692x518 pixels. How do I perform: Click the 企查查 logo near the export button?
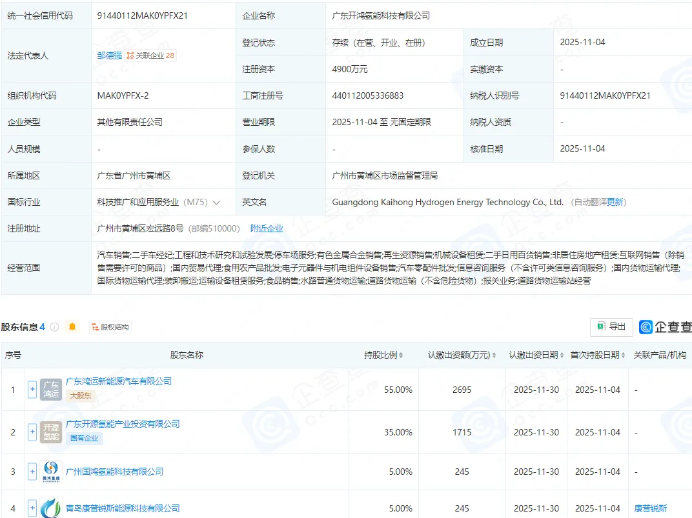pyautogui.click(x=646, y=327)
